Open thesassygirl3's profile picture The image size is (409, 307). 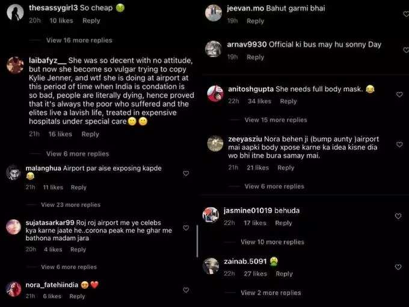15,13
